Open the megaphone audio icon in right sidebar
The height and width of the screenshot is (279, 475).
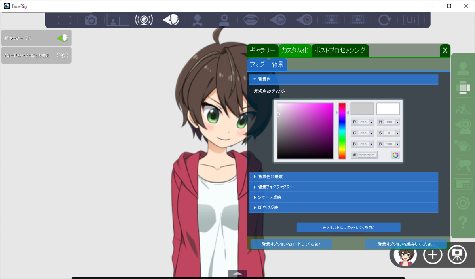463,165
